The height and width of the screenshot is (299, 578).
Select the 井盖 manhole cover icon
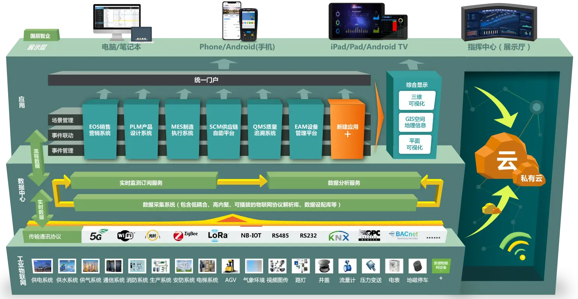point(324,266)
